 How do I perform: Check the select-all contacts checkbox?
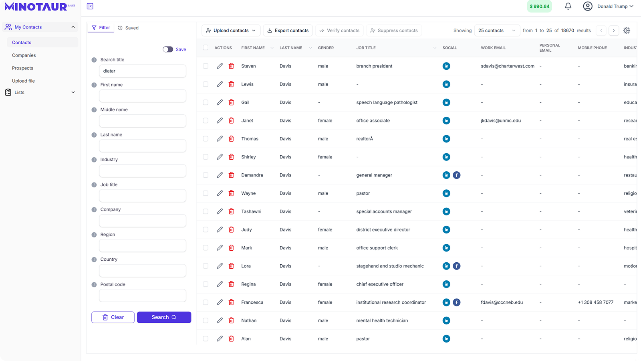click(x=206, y=48)
